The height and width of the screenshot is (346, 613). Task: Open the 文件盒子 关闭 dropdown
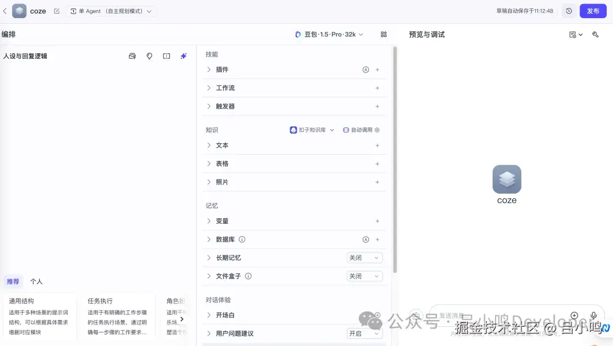click(x=364, y=276)
